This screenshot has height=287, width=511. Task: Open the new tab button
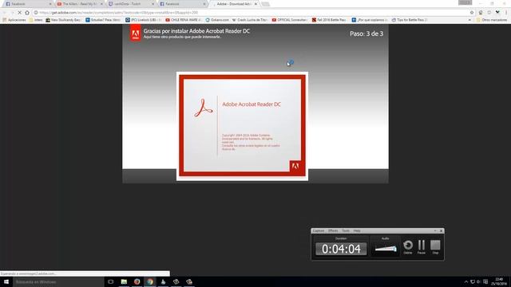point(266,4)
